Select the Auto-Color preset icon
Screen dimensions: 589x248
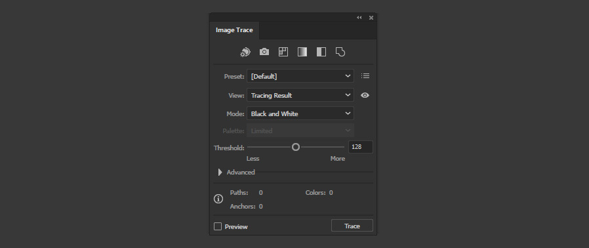245,52
